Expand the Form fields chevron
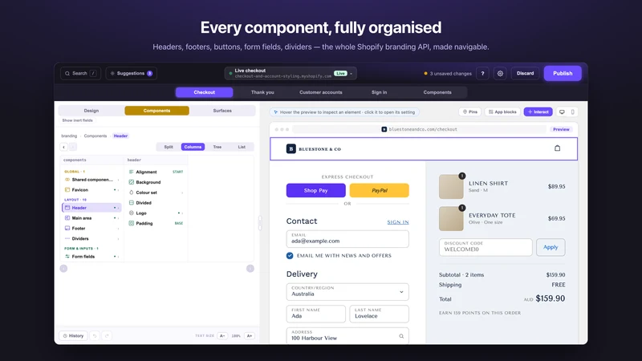The image size is (642, 361). click(x=118, y=257)
